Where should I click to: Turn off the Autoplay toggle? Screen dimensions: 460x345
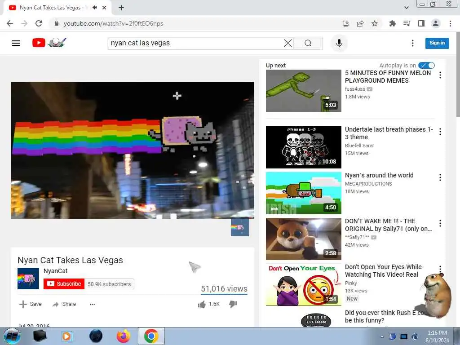[x=426, y=66]
